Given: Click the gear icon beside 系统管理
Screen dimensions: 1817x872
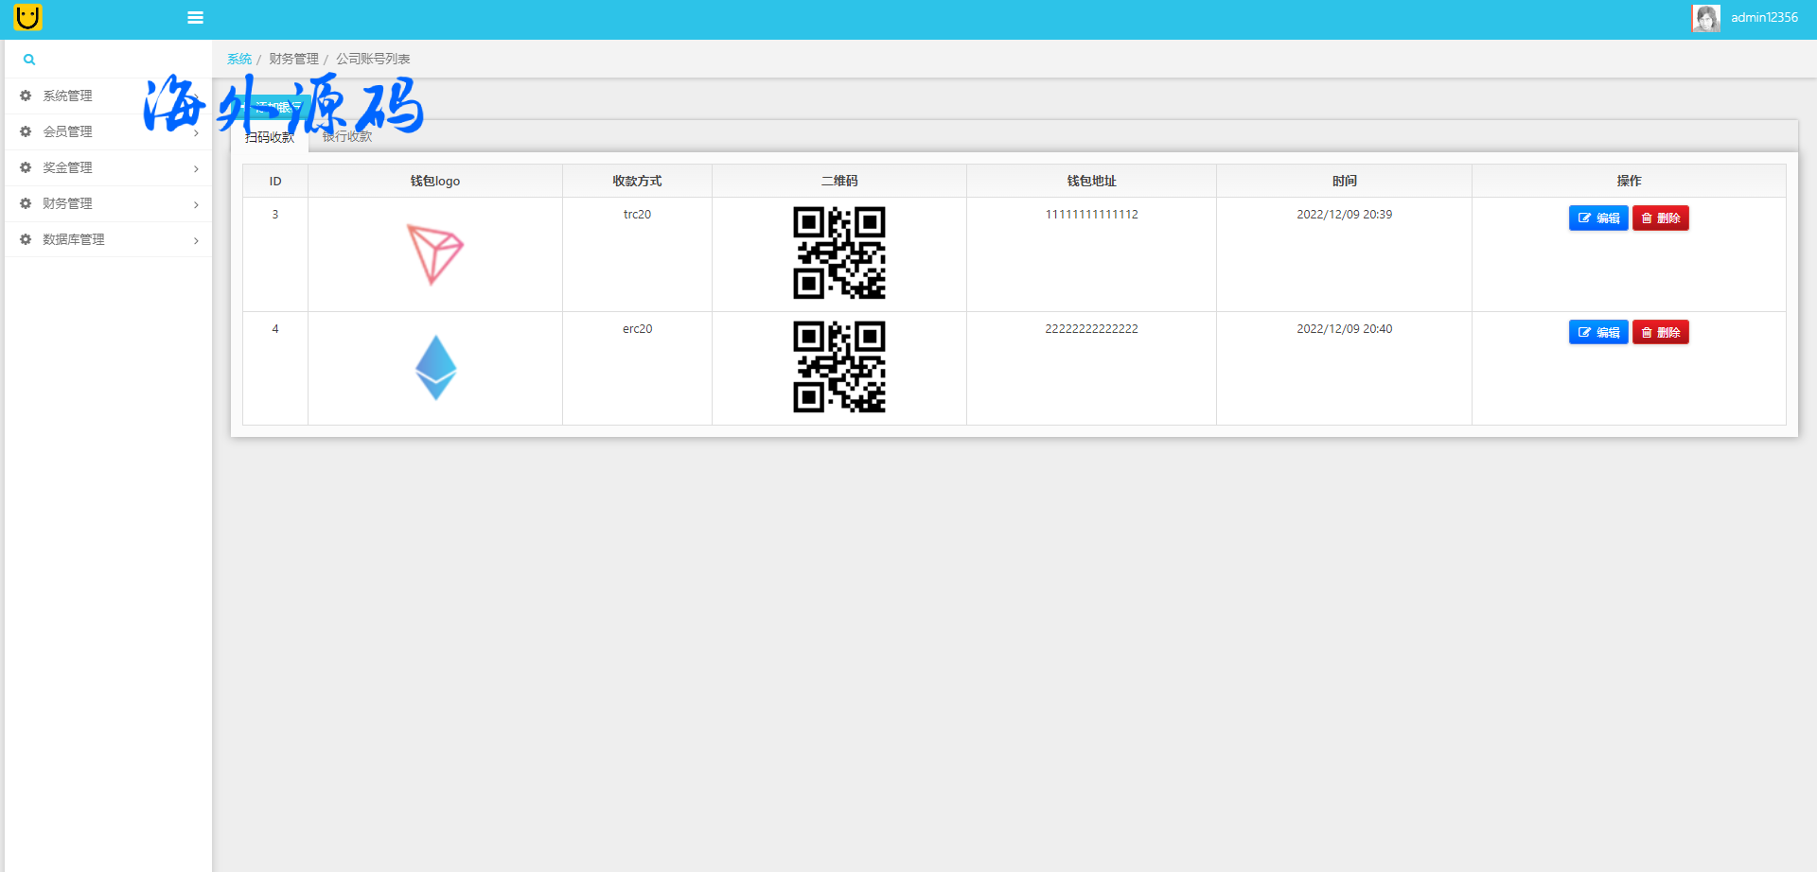Looking at the screenshot, I should (26, 96).
